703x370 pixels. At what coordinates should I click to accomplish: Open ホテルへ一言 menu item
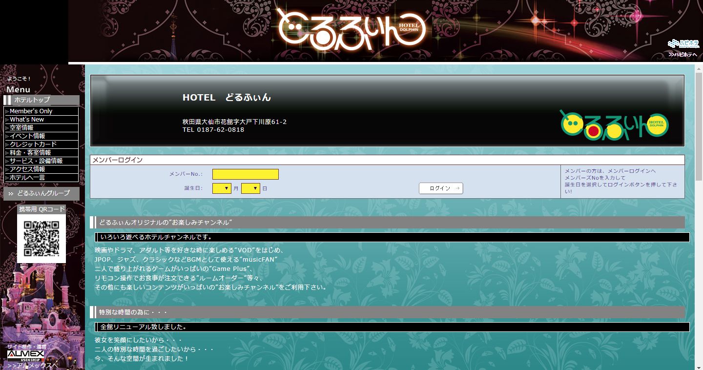coord(41,178)
